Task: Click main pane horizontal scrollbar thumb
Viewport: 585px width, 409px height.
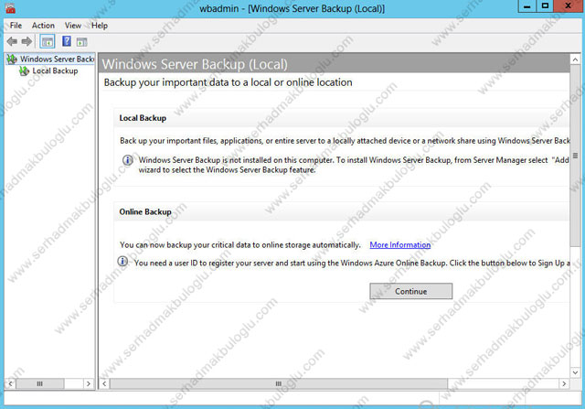Action: point(279,383)
